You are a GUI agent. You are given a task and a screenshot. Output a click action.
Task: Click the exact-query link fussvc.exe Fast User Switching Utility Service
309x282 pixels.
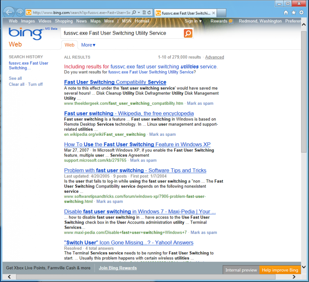point(151,72)
